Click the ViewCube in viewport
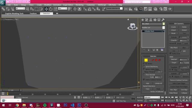The image size is (192, 108). pyautogui.click(x=133, y=26)
